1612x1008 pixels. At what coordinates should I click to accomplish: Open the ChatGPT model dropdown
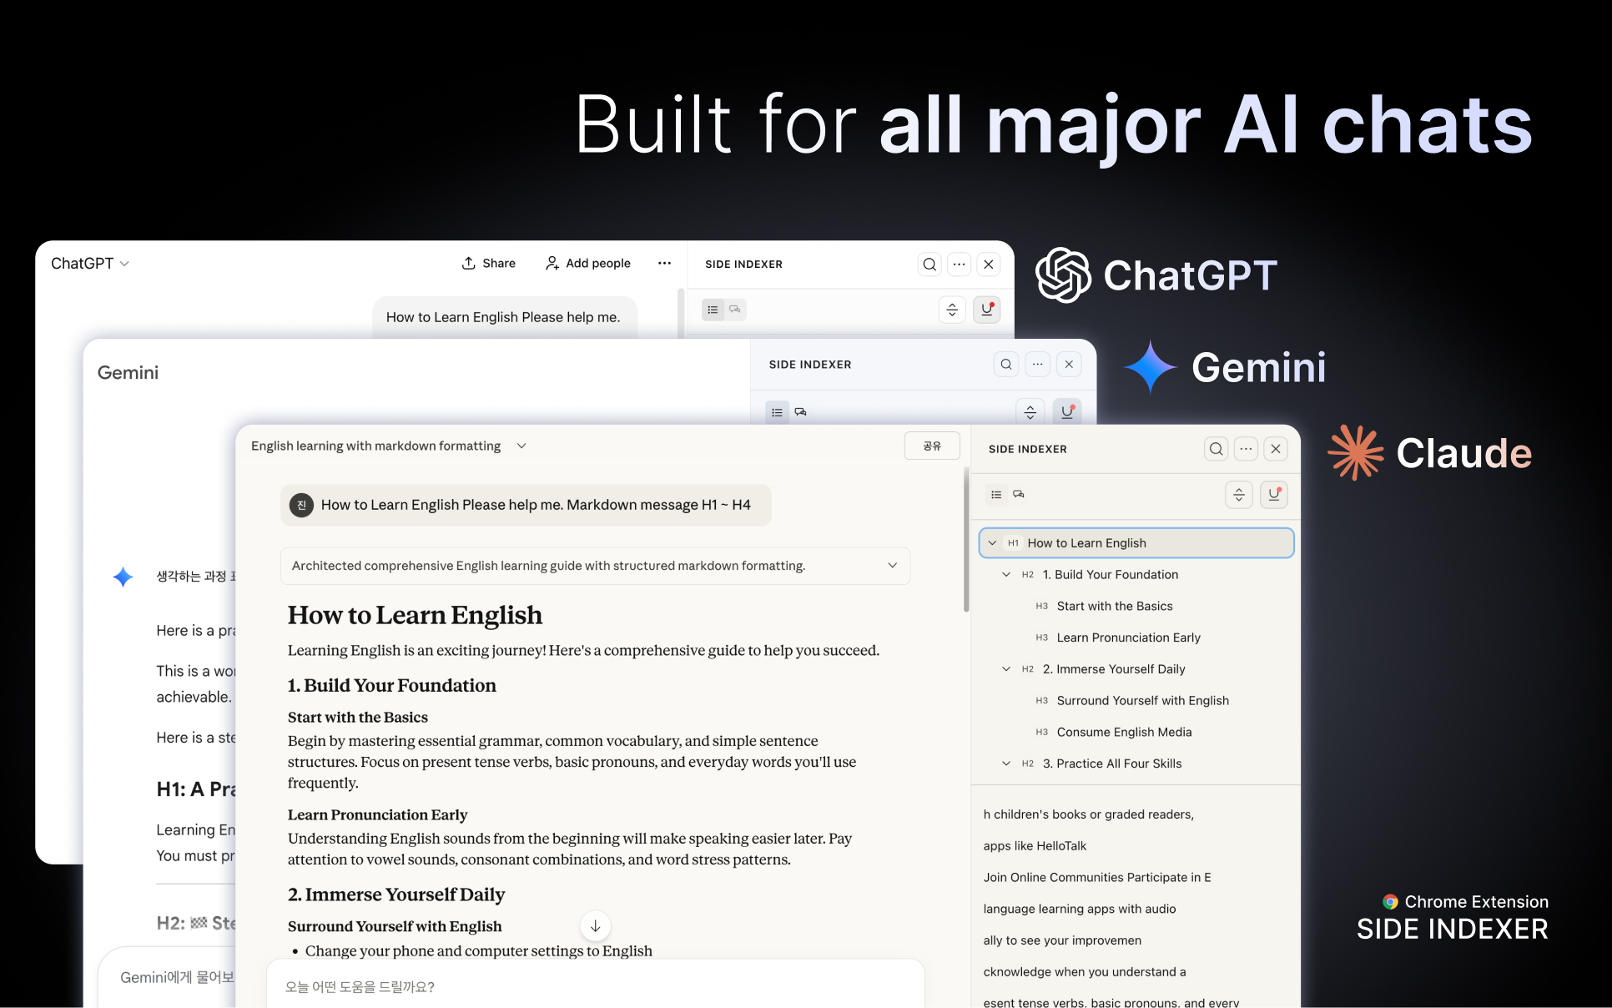[x=90, y=264]
